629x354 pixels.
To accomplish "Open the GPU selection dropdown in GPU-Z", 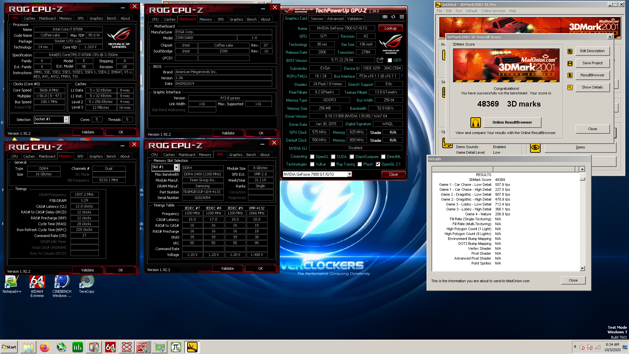I will coord(350,174).
